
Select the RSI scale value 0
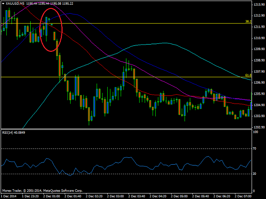tap(254, 191)
